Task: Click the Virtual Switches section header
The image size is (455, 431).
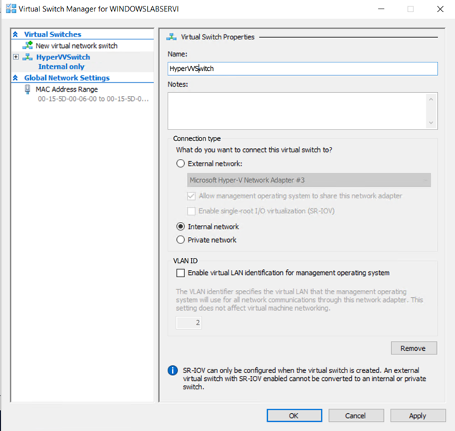Action: [52, 34]
